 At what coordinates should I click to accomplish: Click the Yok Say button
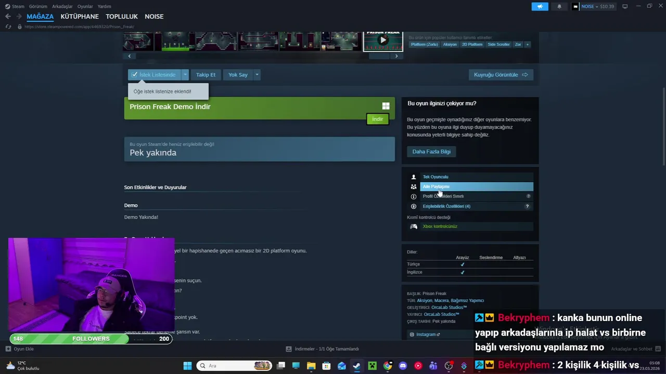(x=238, y=75)
